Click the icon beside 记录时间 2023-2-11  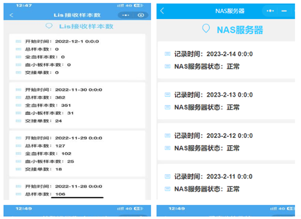pos(168,176)
